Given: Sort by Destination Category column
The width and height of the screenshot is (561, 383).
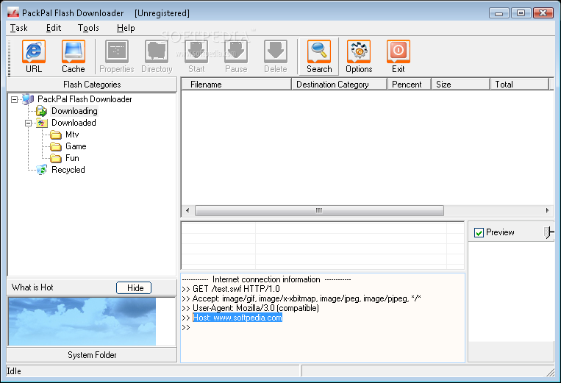Looking at the screenshot, I should tap(339, 85).
